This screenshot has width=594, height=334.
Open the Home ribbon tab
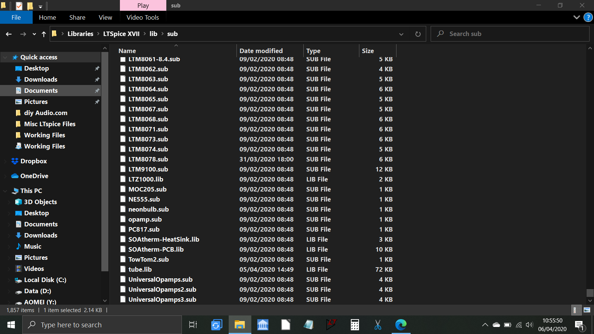pos(48,17)
